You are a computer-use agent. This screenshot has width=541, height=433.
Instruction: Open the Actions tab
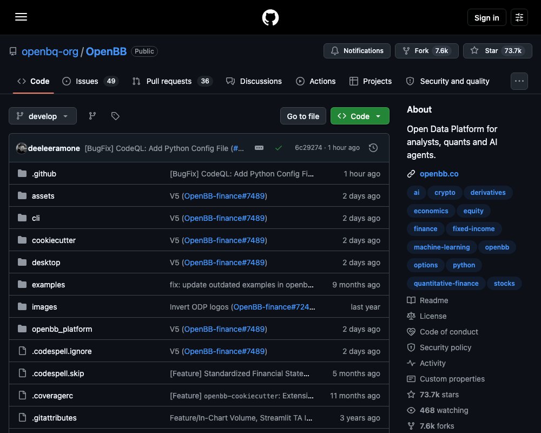(x=316, y=81)
